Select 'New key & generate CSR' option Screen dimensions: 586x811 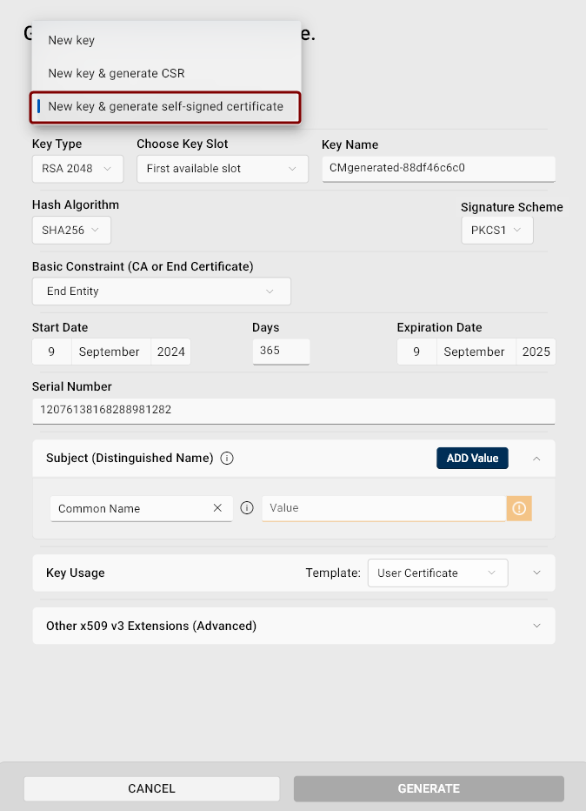[117, 73]
